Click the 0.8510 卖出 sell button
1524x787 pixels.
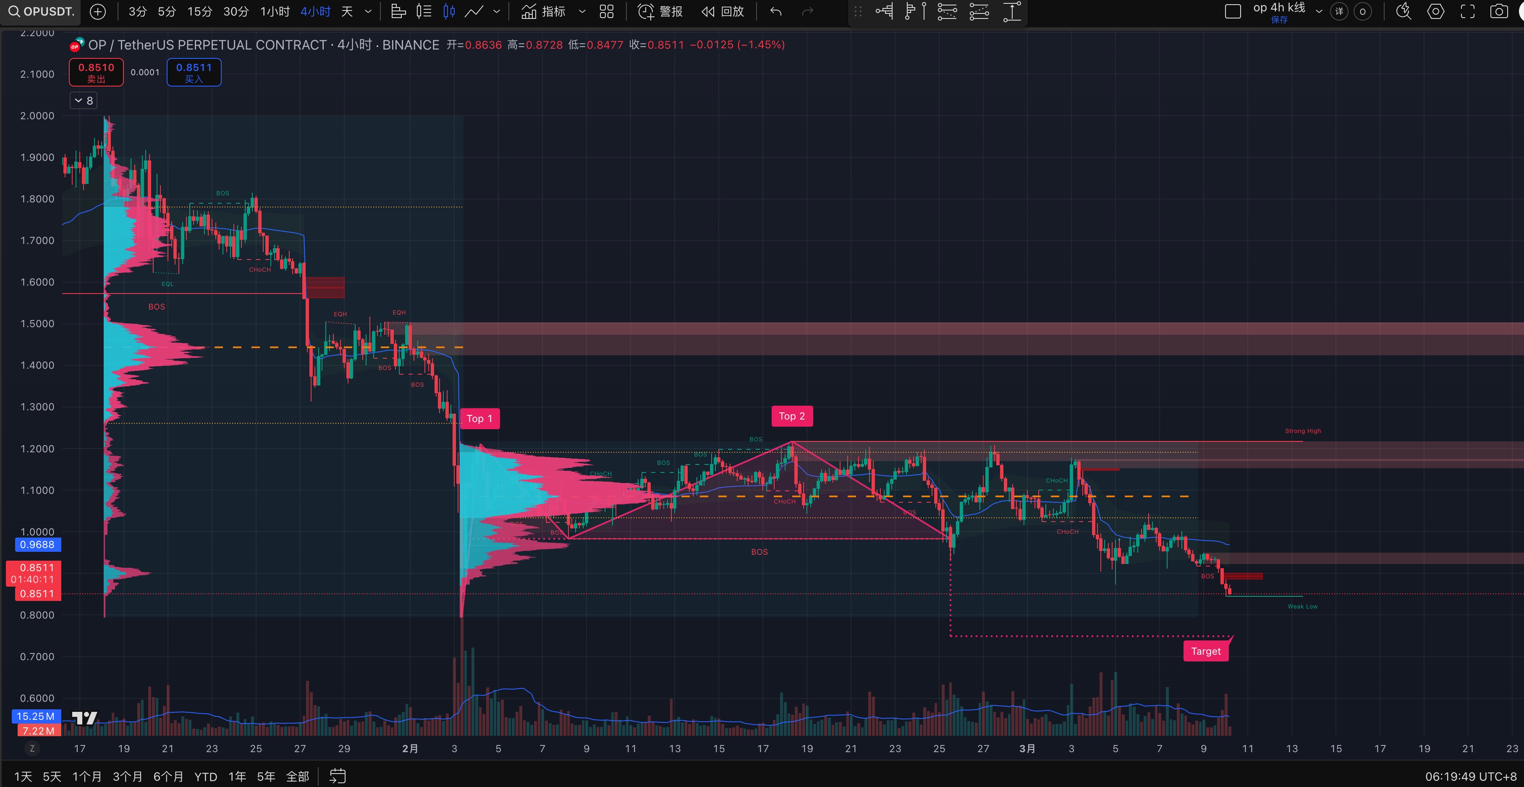point(96,72)
